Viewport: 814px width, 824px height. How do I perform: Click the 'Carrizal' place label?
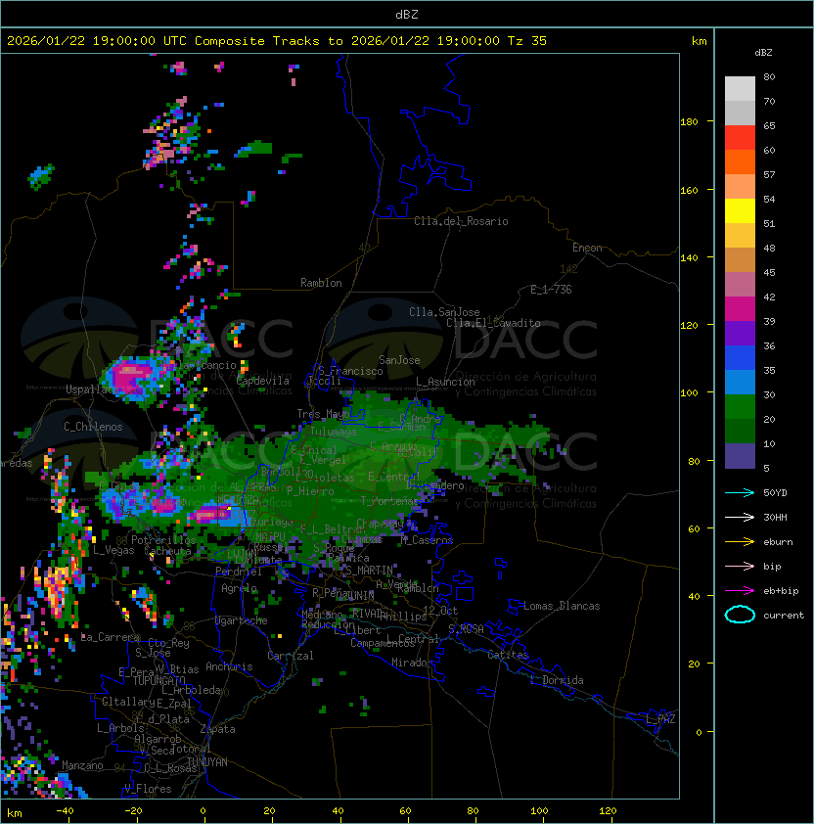290,656
